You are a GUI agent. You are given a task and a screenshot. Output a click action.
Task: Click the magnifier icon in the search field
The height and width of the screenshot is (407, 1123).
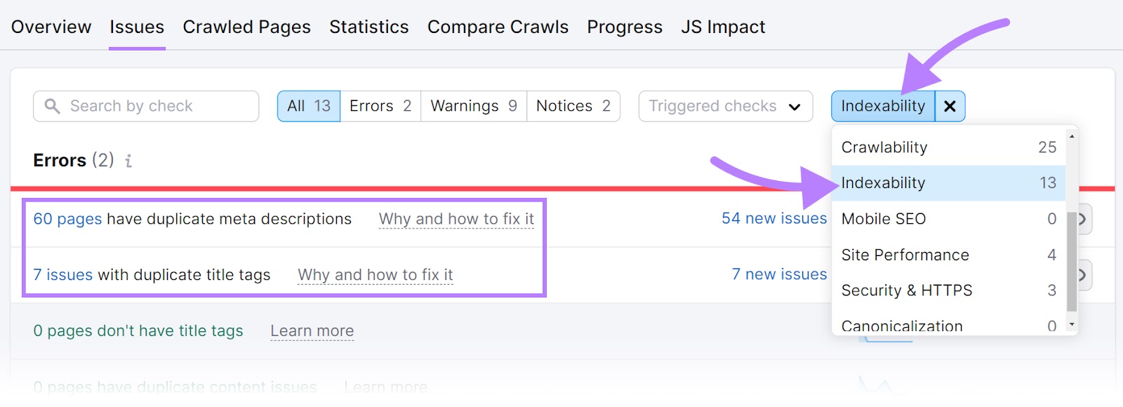click(52, 106)
